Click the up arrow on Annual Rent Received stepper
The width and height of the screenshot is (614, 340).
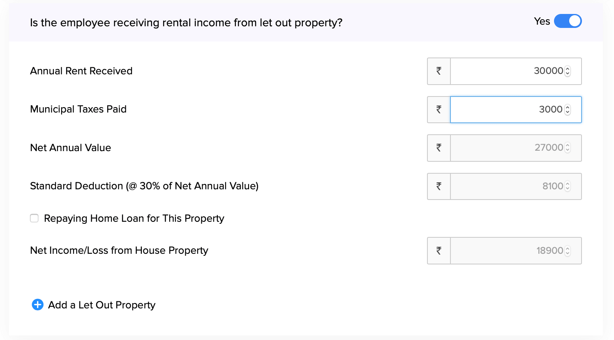click(567, 69)
